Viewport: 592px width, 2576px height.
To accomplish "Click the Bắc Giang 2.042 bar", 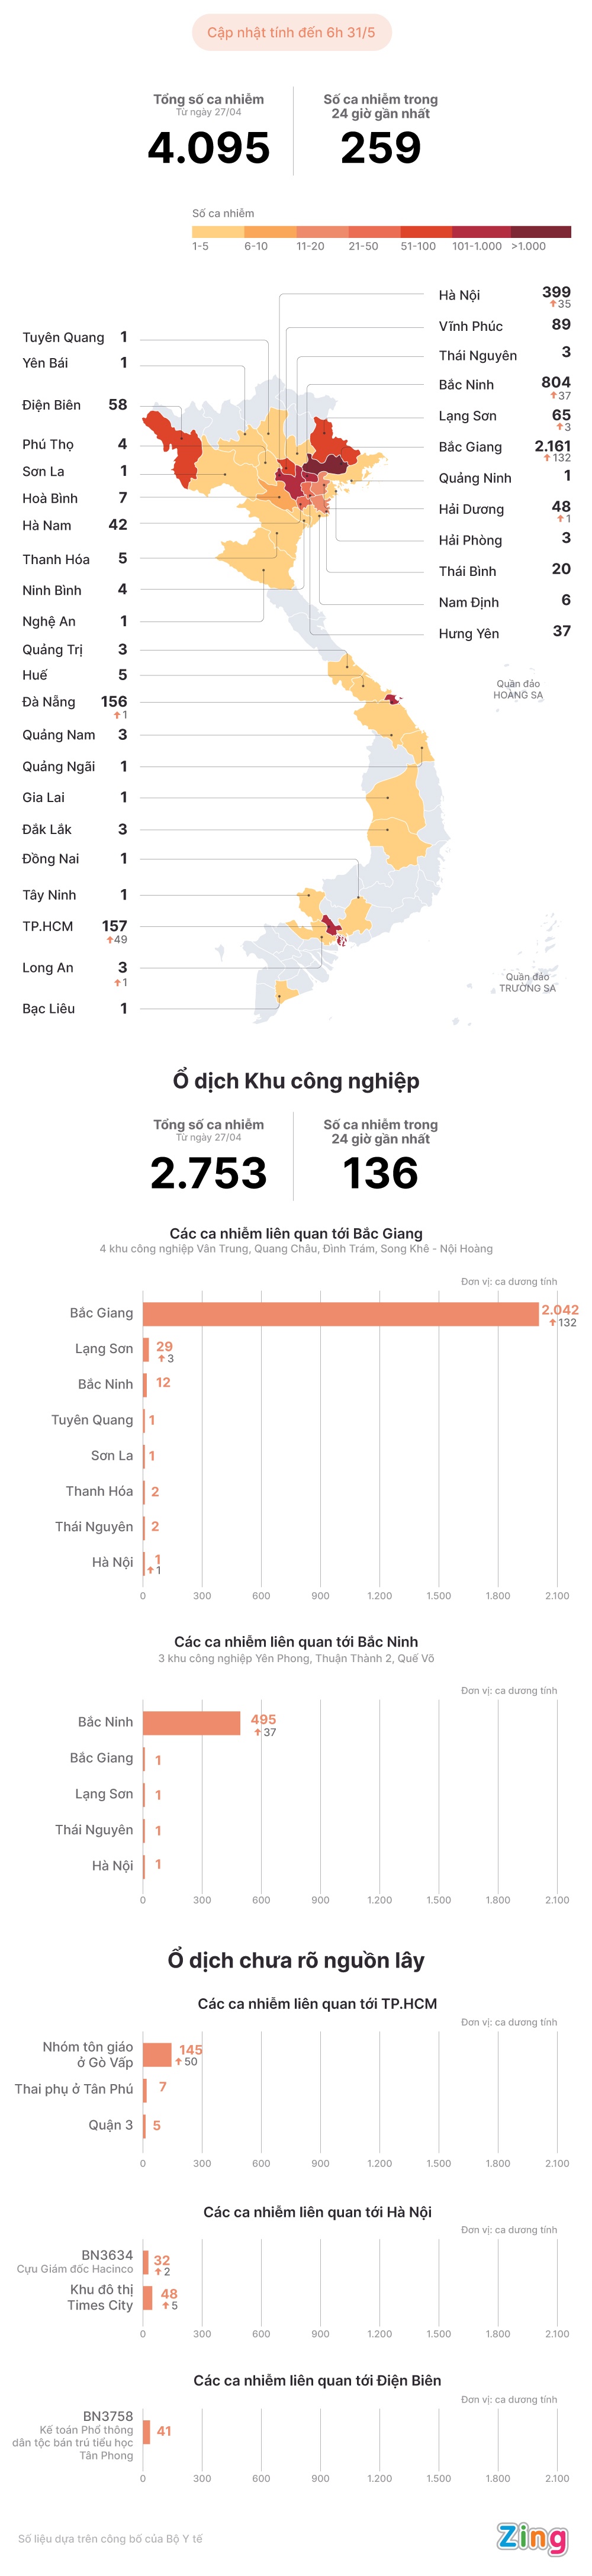I will tap(340, 1313).
